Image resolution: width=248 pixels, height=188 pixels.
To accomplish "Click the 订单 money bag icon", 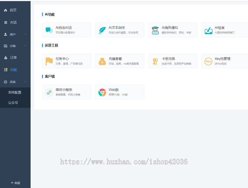I will 6,58.
